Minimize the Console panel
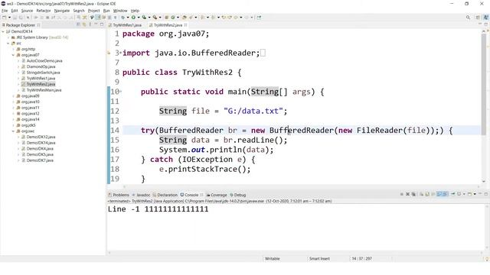The width and height of the screenshot is (490, 275). pyautogui.click(x=480, y=194)
